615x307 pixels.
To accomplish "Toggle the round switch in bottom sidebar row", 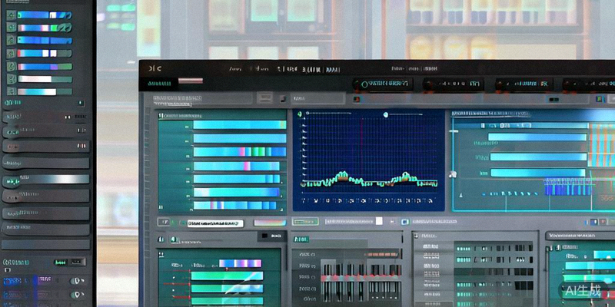I will pos(77,294).
